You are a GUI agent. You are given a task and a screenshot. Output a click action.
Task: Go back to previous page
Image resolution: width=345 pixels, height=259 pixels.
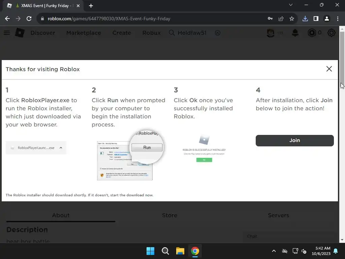coord(7,19)
